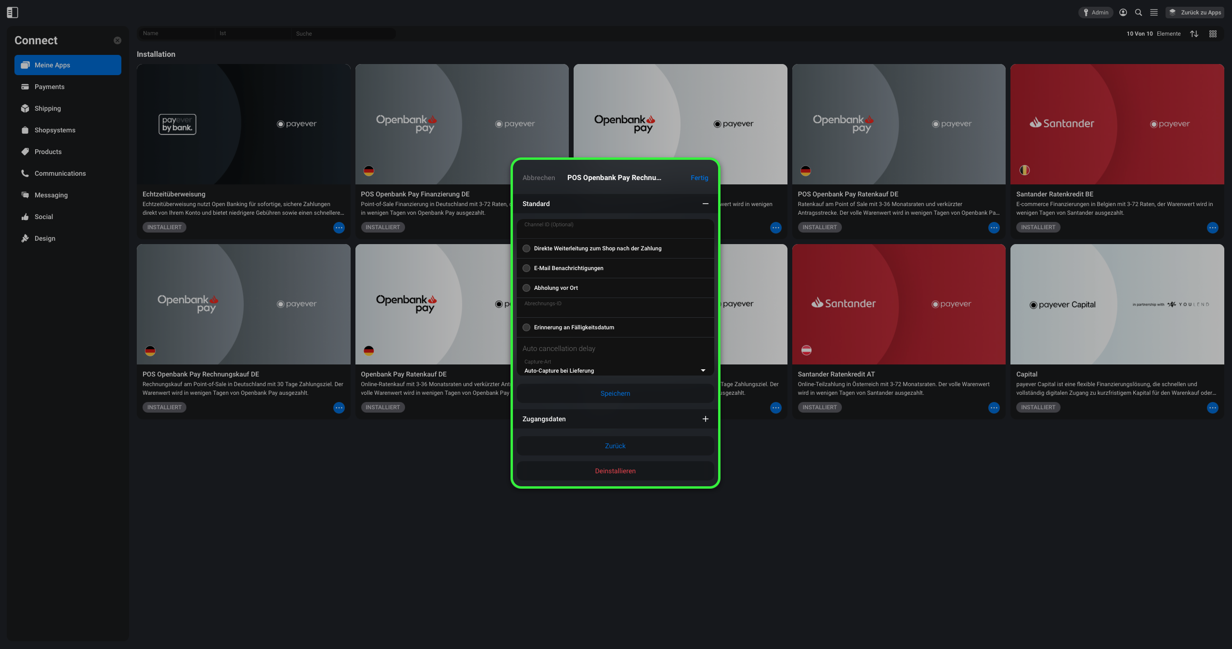Click the POS Openbank Pay Finanzierung DE title
This screenshot has width=1232, height=649.
pos(415,194)
